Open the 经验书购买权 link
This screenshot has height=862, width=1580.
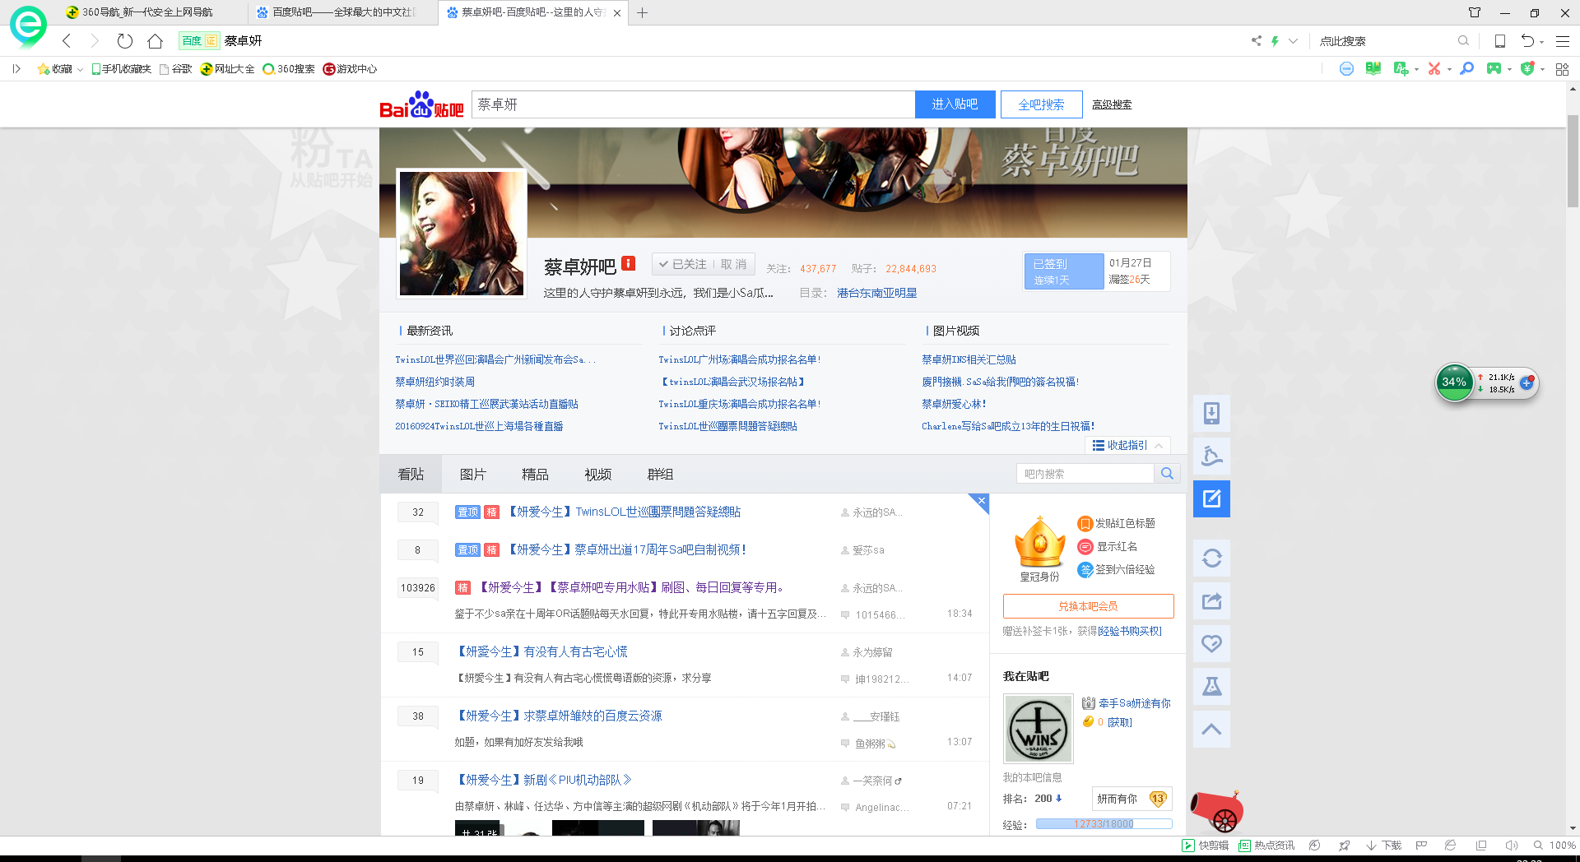(1130, 631)
